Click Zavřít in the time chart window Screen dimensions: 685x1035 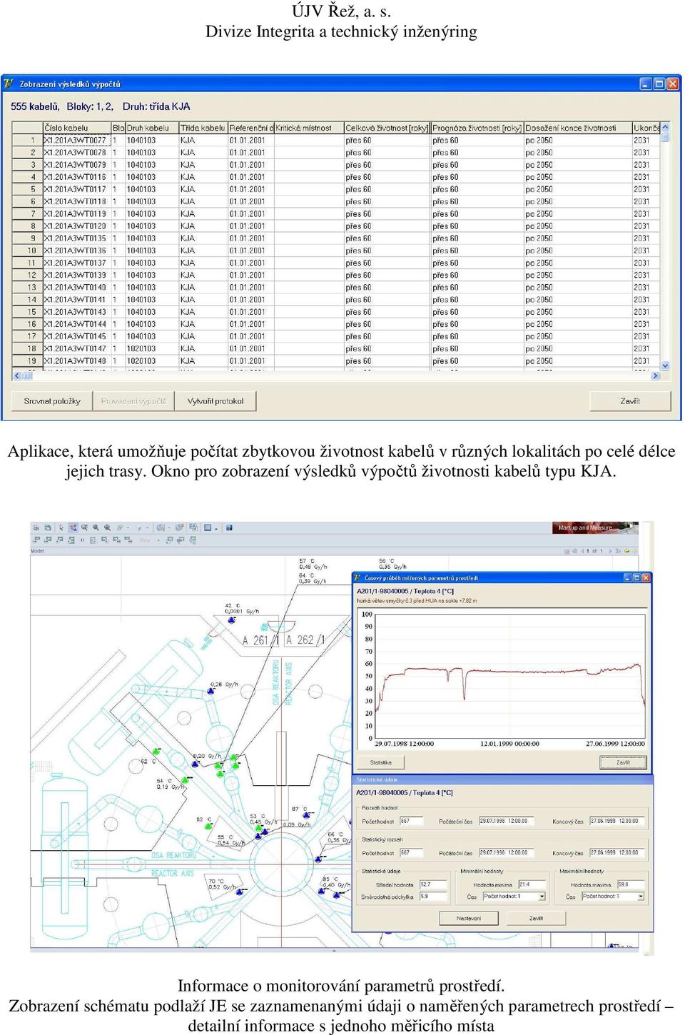pyautogui.click(x=624, y=762)
